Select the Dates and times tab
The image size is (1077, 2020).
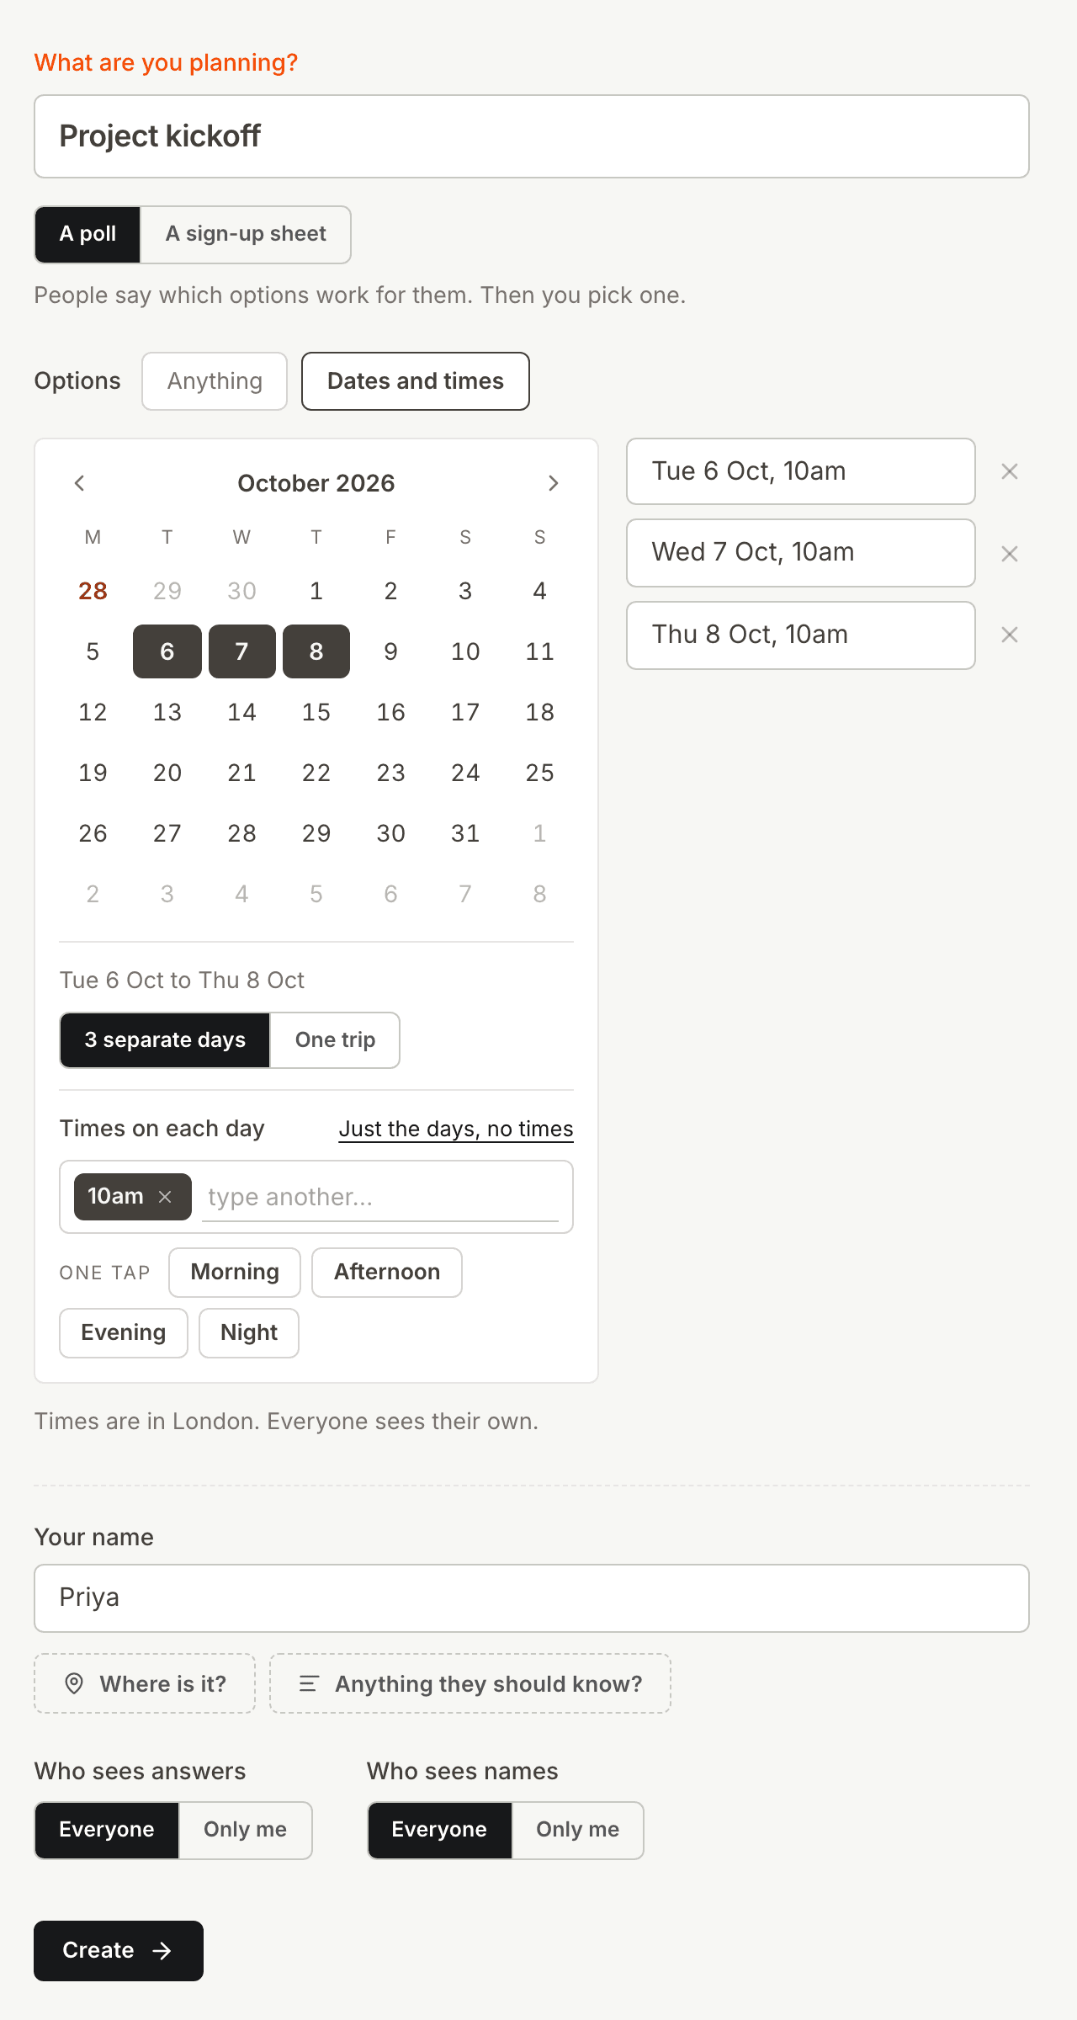(416, 381)
